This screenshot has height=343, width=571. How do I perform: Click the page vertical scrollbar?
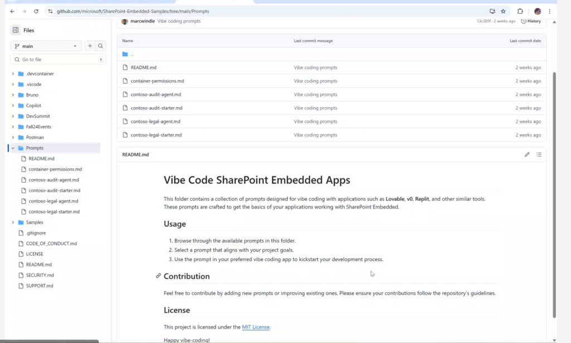pos(554,195)
